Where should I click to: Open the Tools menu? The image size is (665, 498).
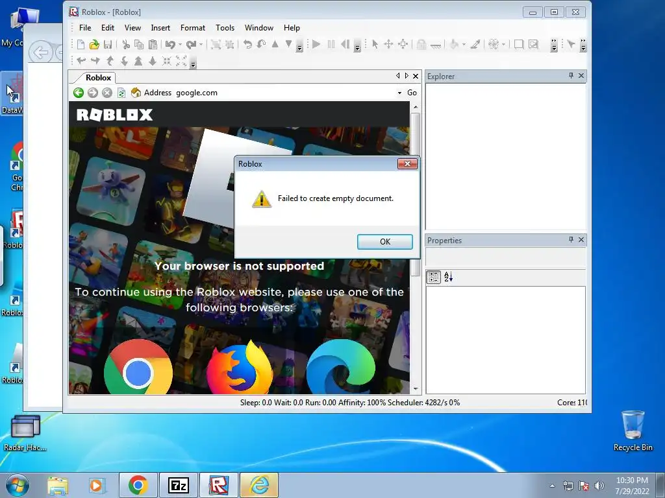(x=225, y=27)
